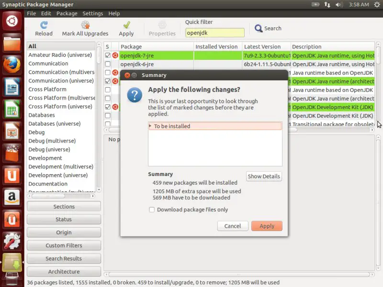Select the Documentation category

(x=61, y=184)
